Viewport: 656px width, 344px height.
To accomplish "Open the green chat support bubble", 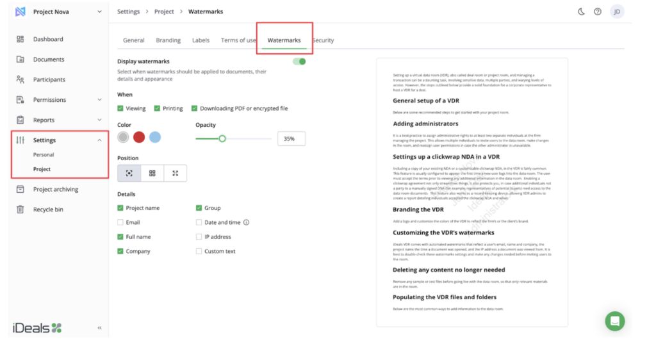I will click(x=615, y=321).
